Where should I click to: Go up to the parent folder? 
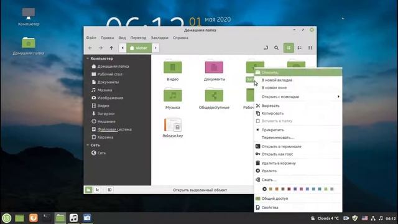111,48
